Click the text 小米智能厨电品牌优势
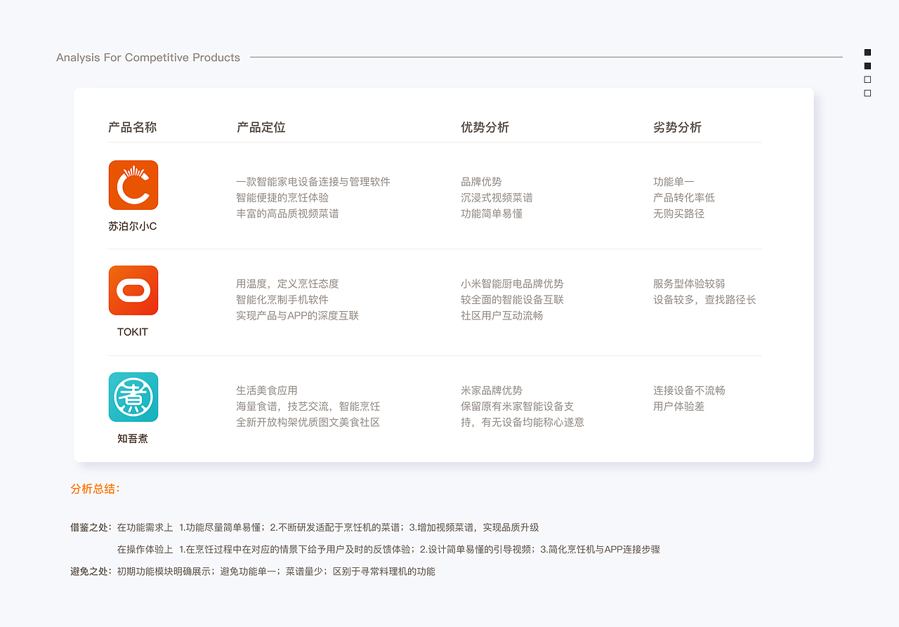Viewport: 899px width, 627px height. tap(512, 284)
